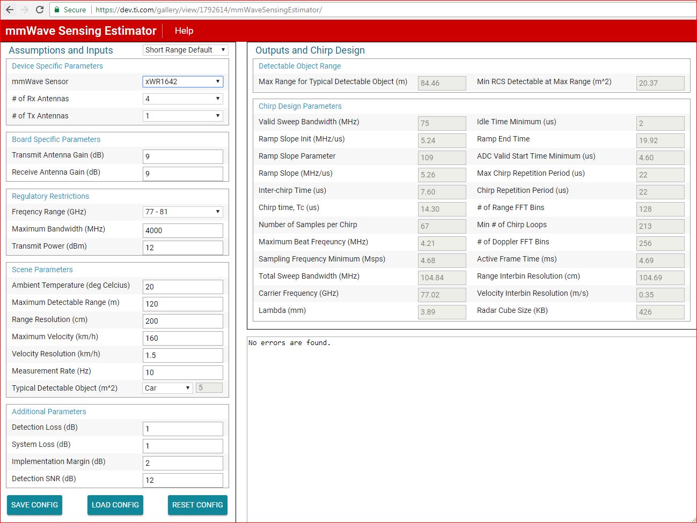Click the Carrier Frequency value 77.02
Screen dimensions: 697x523
click(442, 295)
